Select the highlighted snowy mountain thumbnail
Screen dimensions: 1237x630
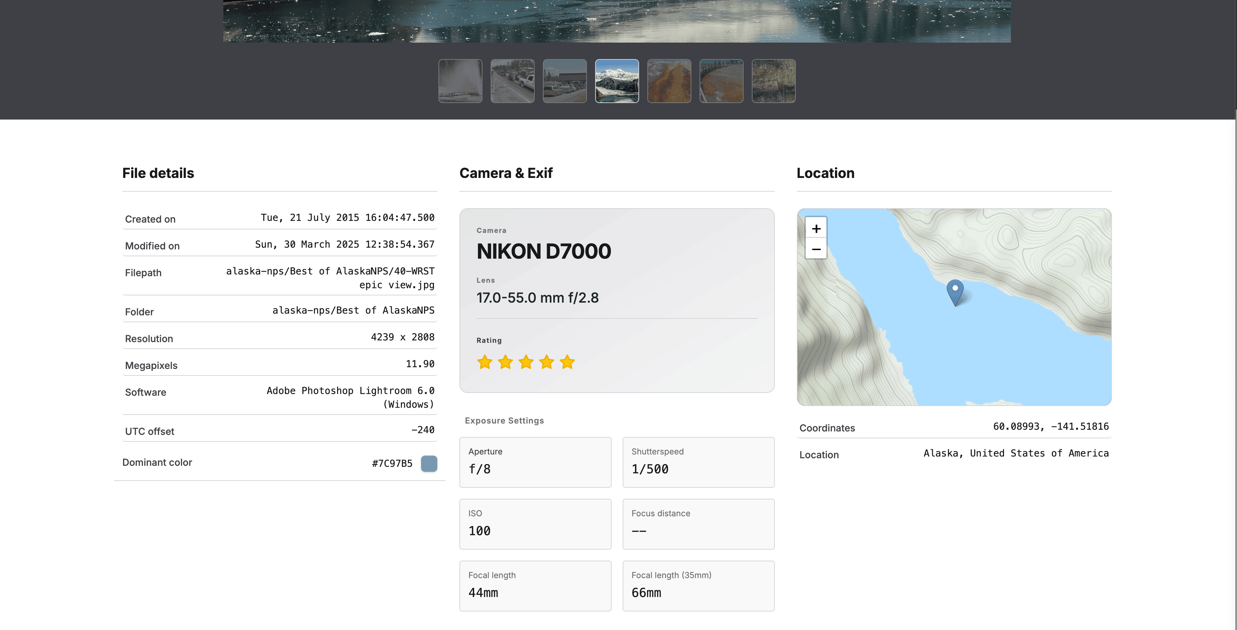click(617, 81)
